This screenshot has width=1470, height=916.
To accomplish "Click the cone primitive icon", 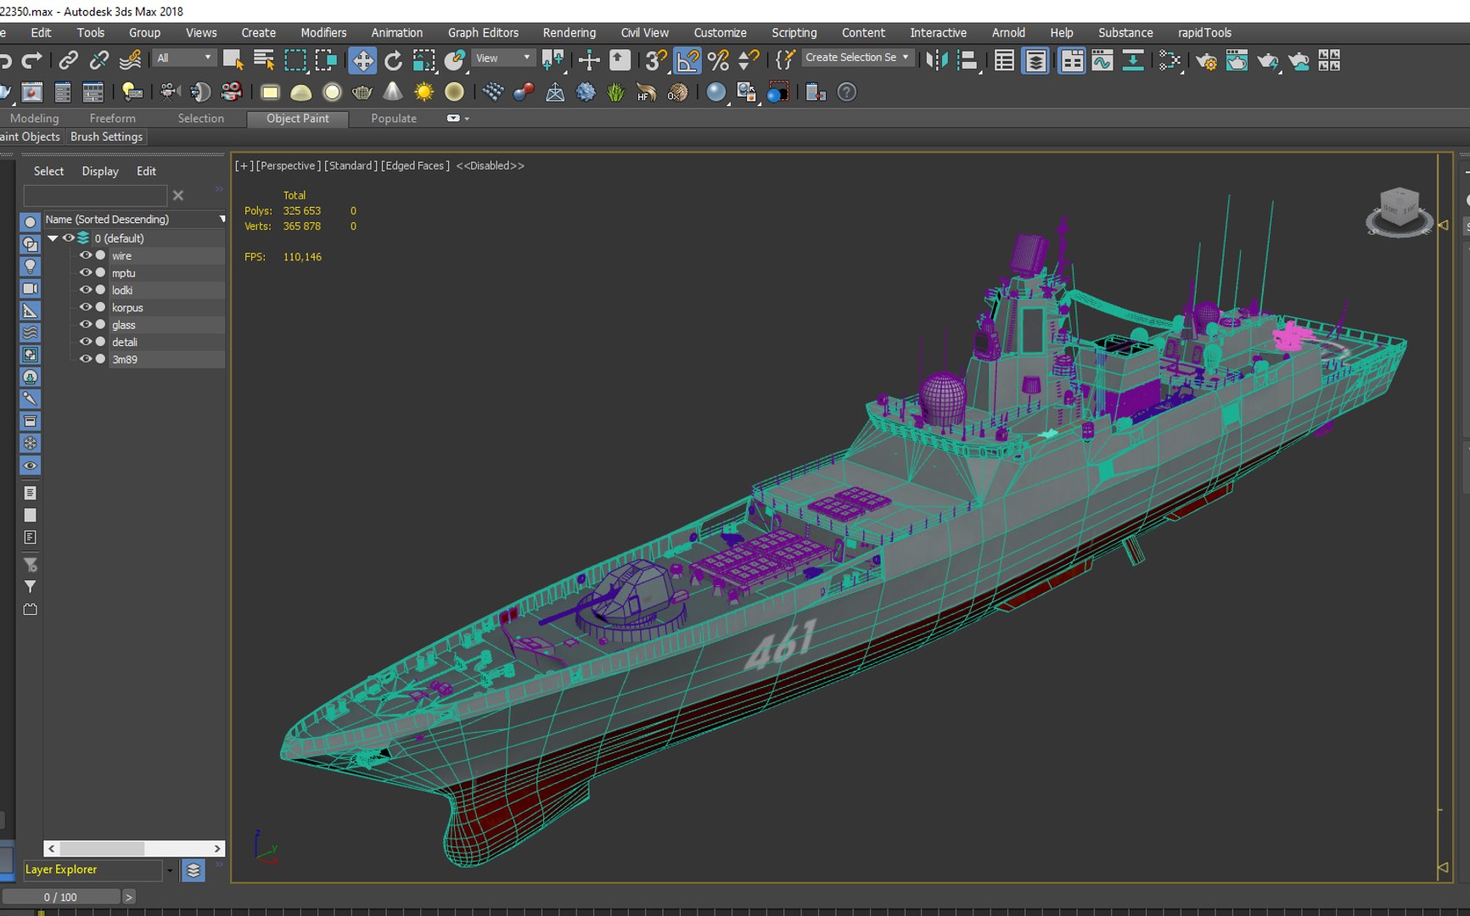I will (x=393, y=92).
